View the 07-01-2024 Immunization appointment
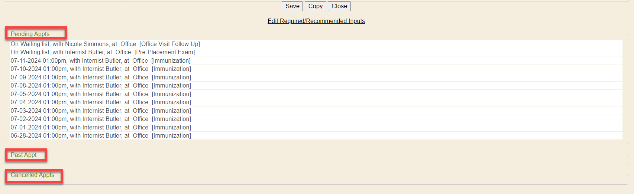The width and height of the screenshot is (634, 194). [100, 128]
